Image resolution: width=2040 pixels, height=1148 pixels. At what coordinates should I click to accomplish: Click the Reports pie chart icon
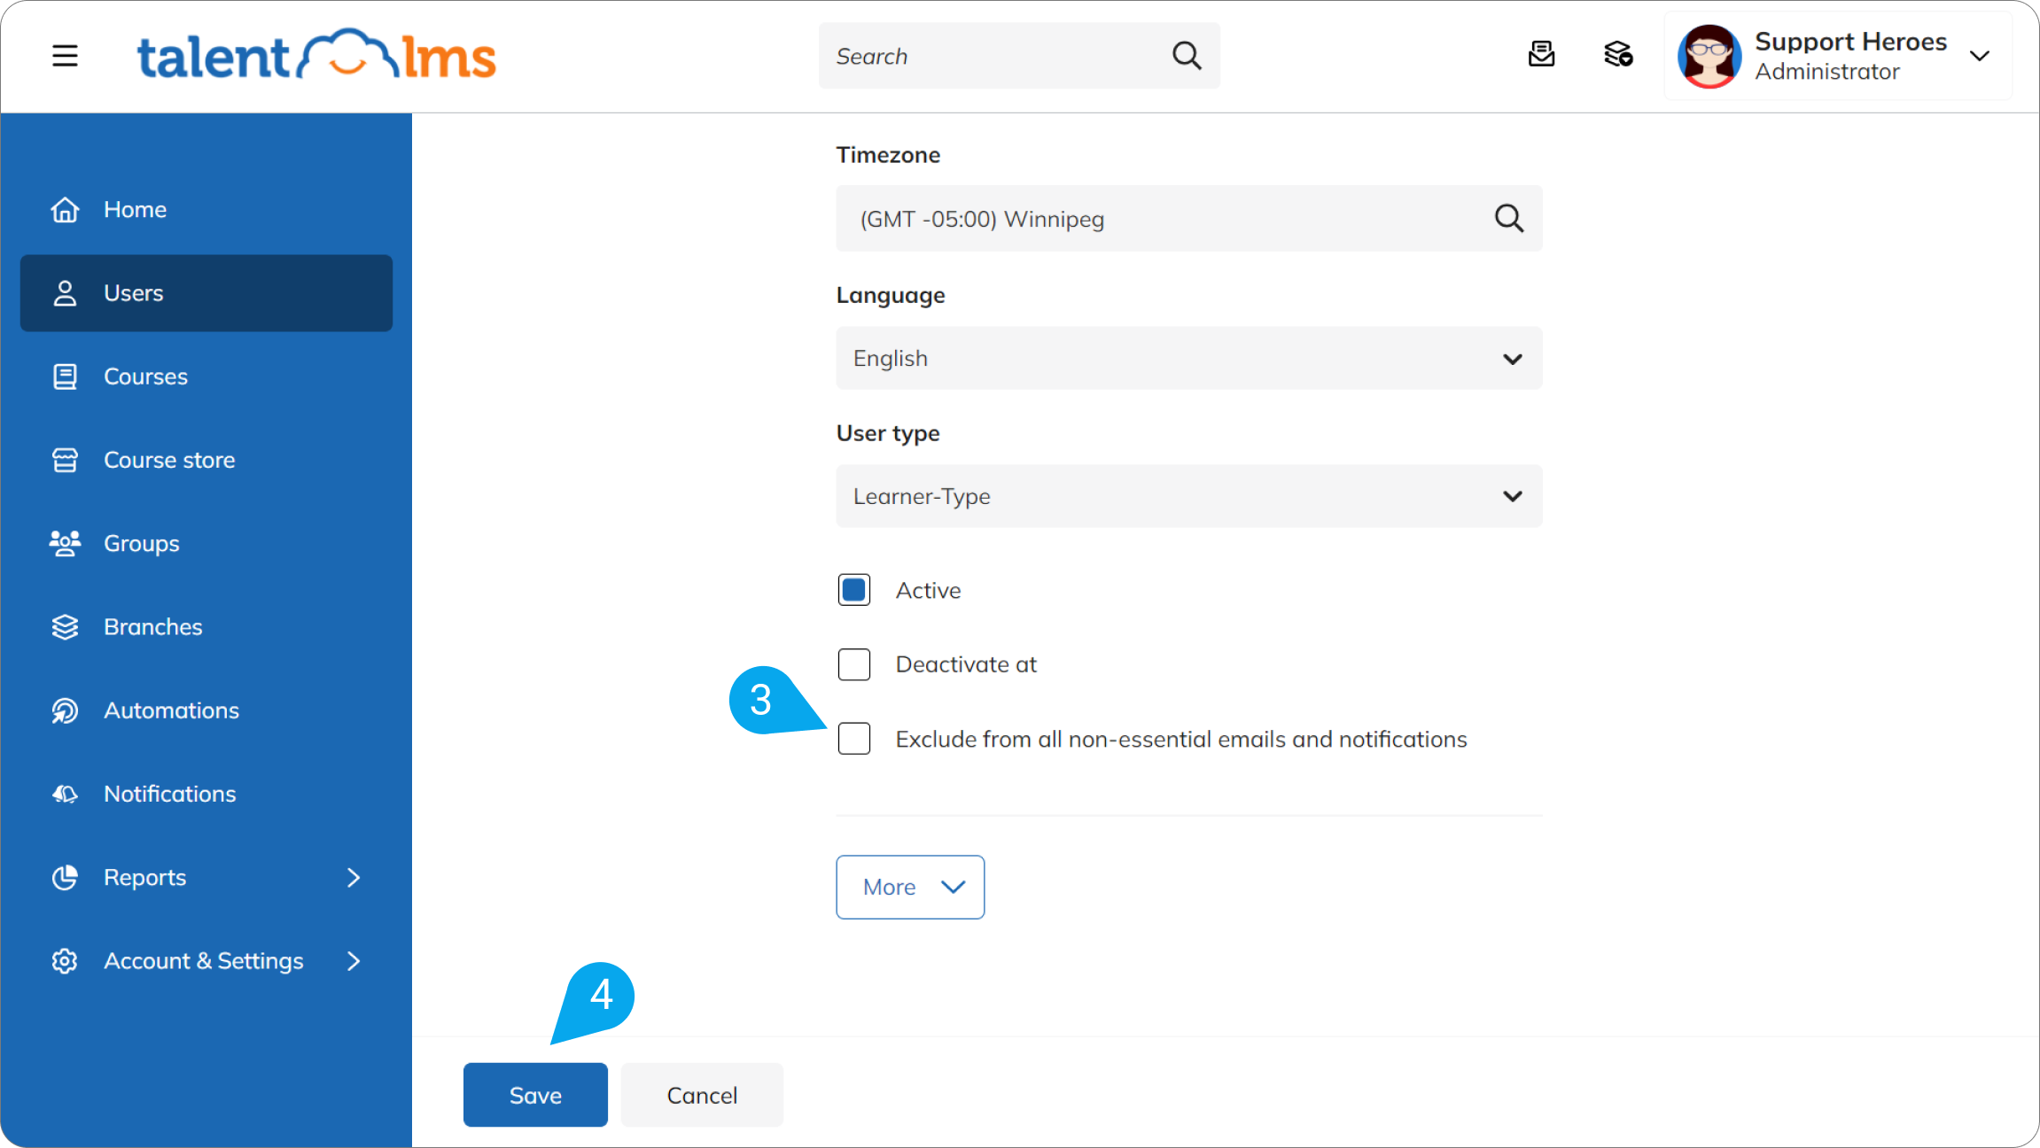pos(65,877)
